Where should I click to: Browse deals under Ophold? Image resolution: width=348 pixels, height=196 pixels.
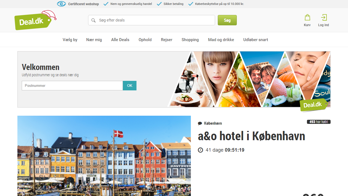145,39
